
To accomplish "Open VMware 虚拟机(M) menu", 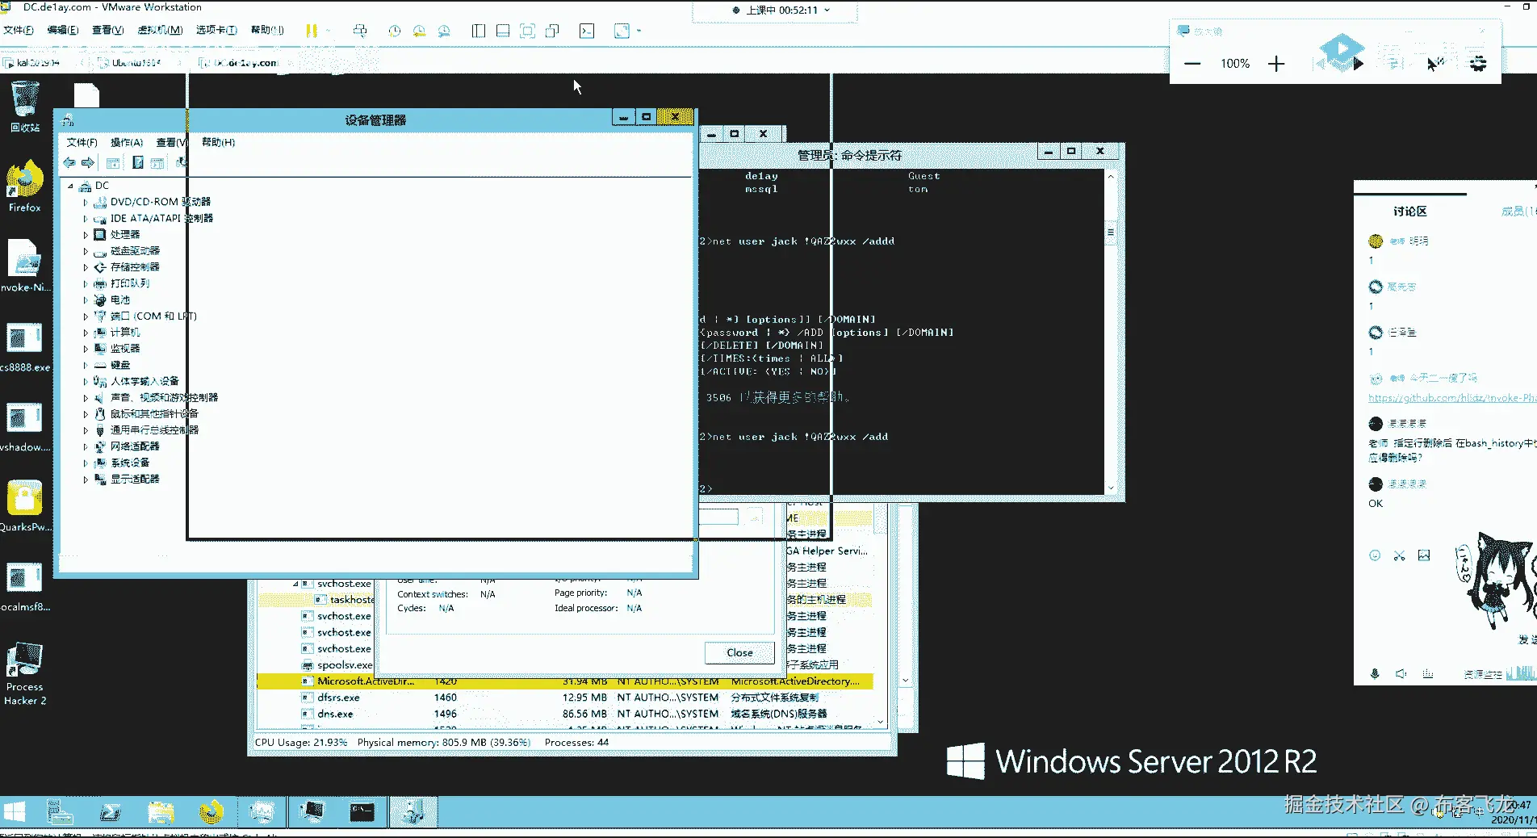I will click(160, 30).
